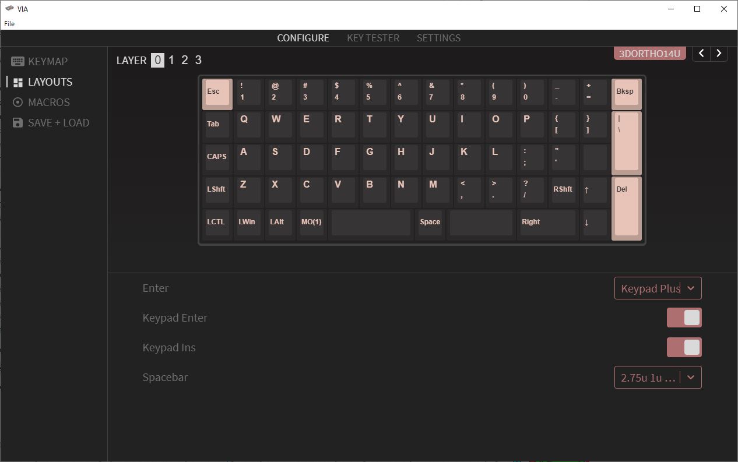
Task: Enable the Keypad Enter toggle
Action: click(684, 318)
